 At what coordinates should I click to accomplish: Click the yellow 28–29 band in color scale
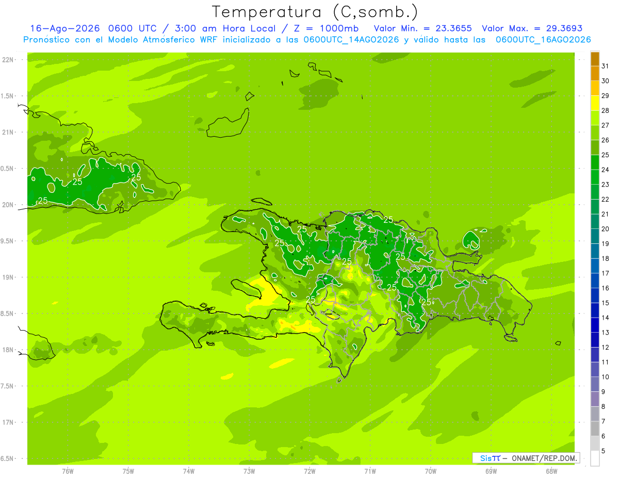coord(595,103)
